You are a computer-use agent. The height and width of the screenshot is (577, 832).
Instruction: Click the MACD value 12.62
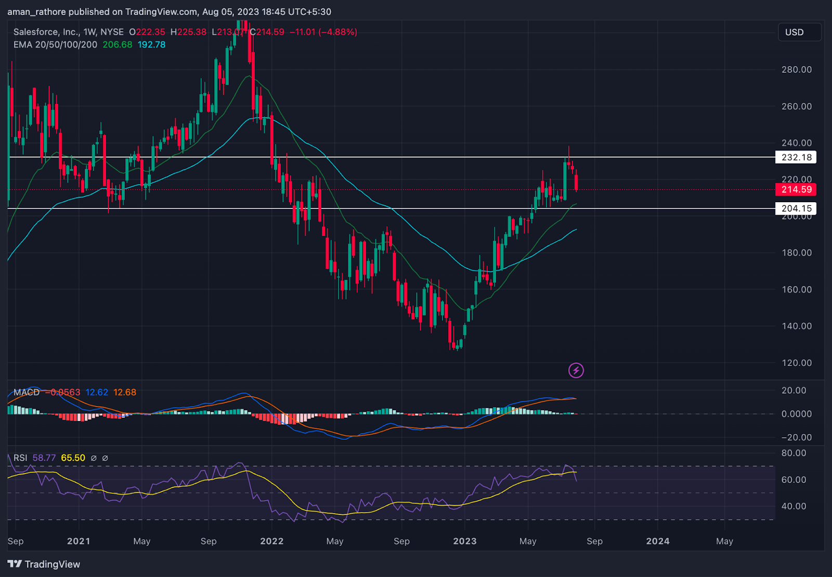[97, 392]
